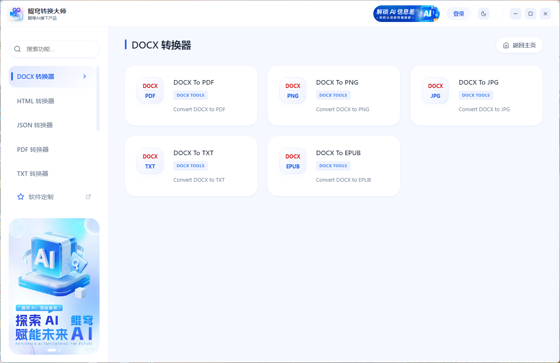
Task: Open the DOCX To TXT tool icon
Action: coord(150,161)
